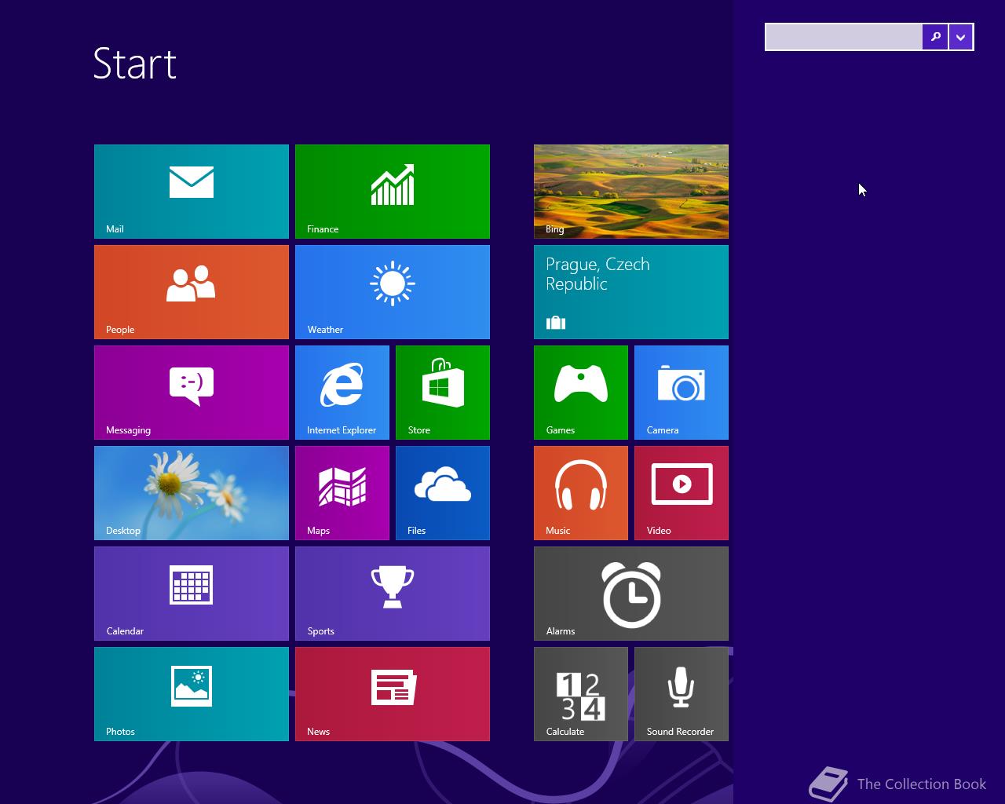
Task: Open the Maps tile
Action: (x=342, y=493)
